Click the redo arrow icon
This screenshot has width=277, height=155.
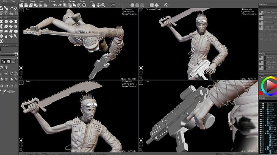coord(60,6)
